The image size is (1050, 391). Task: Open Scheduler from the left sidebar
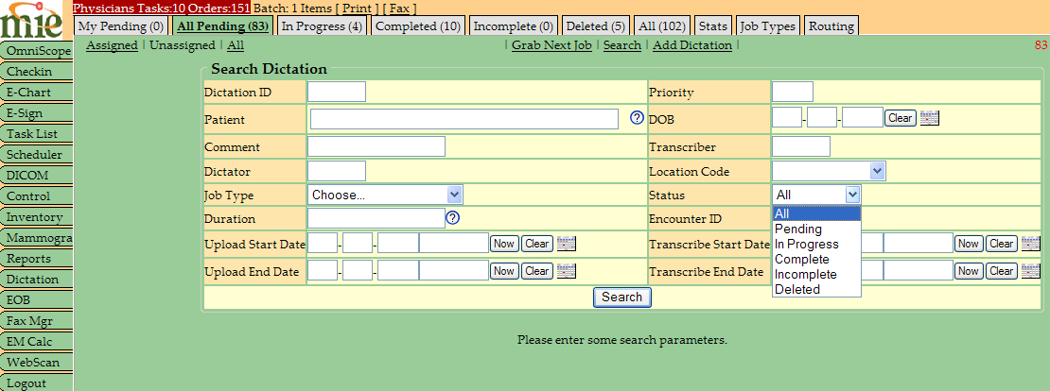(35, 155)
